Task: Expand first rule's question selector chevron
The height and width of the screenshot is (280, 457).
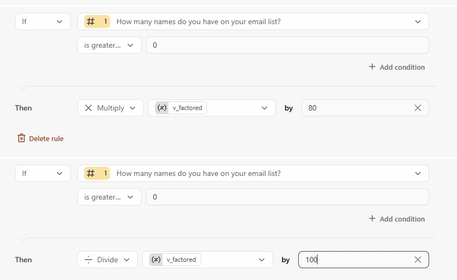Action: click(x=418, y=21)
